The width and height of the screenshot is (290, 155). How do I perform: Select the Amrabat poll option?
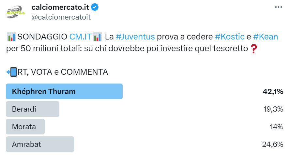40,144
